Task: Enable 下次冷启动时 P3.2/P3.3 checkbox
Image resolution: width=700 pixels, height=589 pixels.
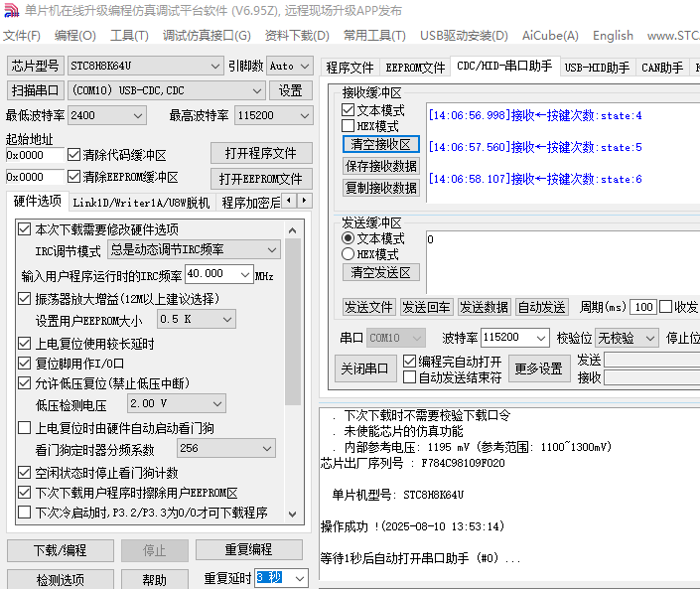Action: tap(24, 512)
